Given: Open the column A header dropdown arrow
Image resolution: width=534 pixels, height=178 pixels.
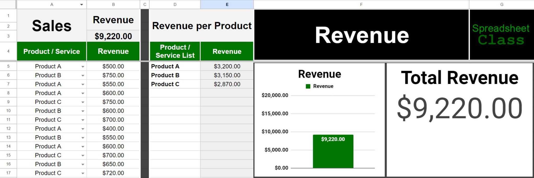Looking at the screenshot, I should [x=82, y=5].
